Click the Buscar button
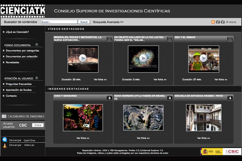The image size is (242, 161). [x=84, y=22]
